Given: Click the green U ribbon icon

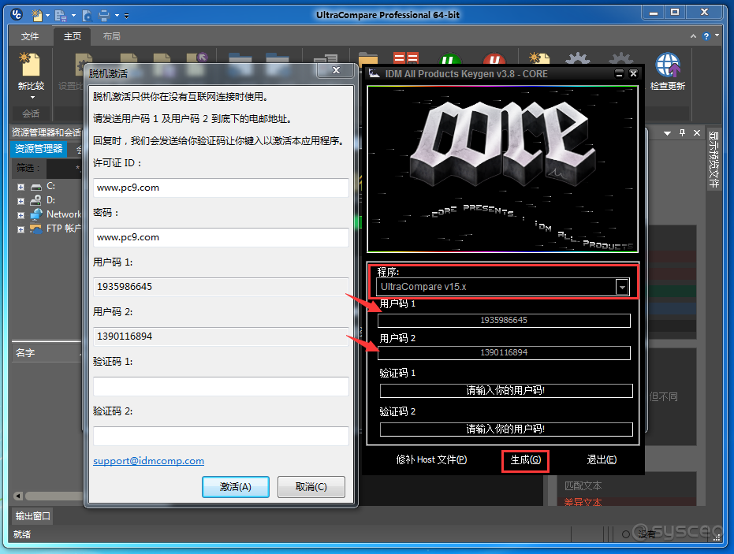Looking at the screenshot, I should pyautogui.click(x=450, y=59).
